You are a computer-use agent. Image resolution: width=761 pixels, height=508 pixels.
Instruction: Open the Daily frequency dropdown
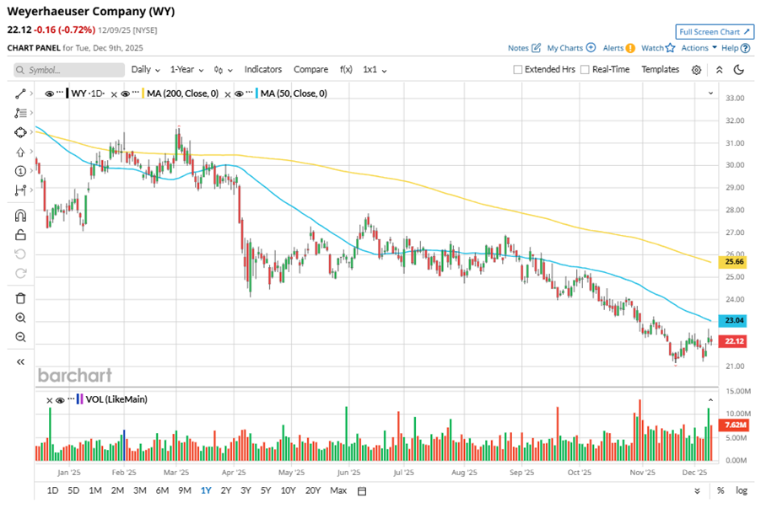144,70
